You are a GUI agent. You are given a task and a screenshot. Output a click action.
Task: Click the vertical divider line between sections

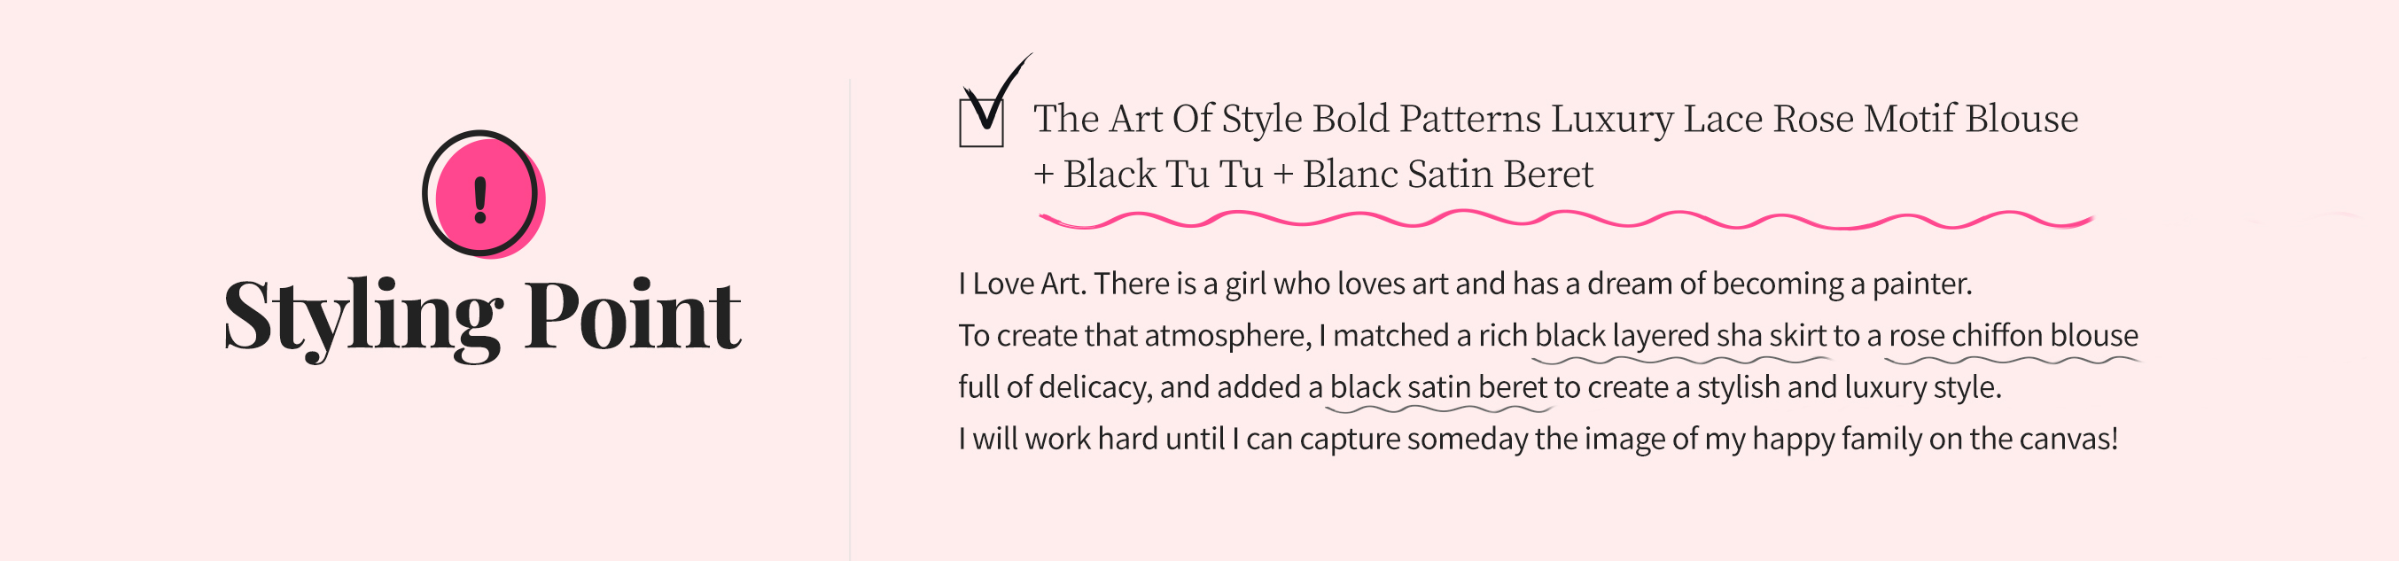click(x=849, y=320)
